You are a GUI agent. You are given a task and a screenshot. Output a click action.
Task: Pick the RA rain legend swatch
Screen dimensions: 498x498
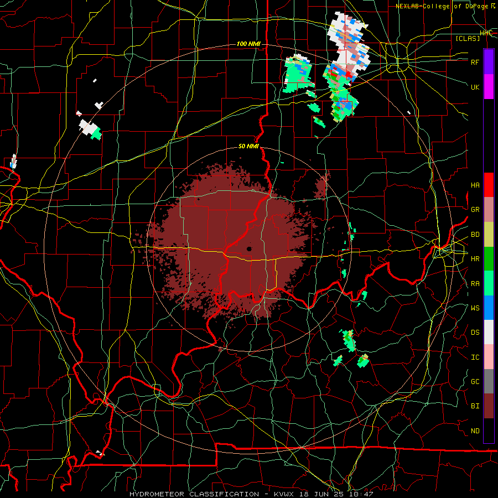point(489,283)
